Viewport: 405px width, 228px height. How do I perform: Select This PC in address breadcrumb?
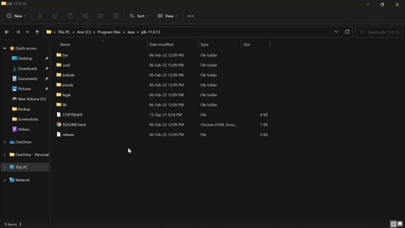click(x=64, y=32)
